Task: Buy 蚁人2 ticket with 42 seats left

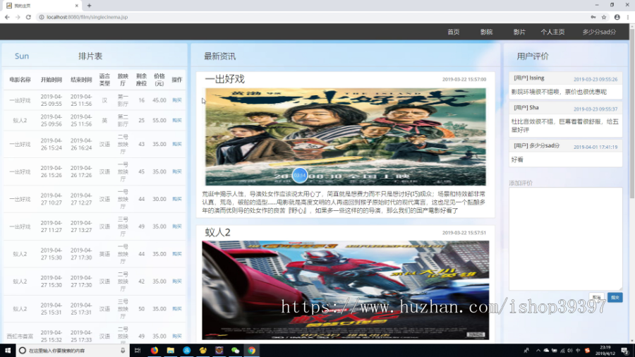Action: (177, 282)
